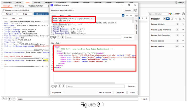This screenshot has height=109, width=188.
Task: Open WebSockets history sub-tab
Action: (x=36, y=6)
